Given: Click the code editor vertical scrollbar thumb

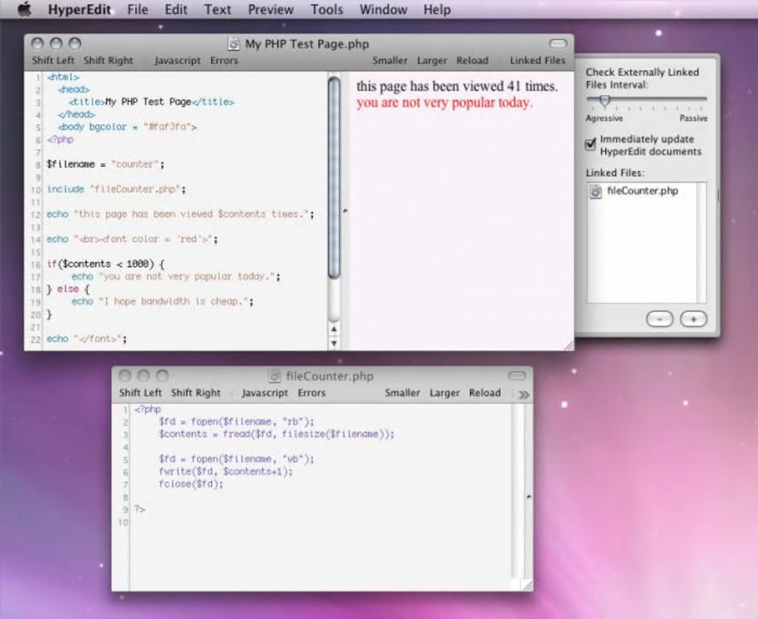Looking at the screenshot, I should pos(334,178).
